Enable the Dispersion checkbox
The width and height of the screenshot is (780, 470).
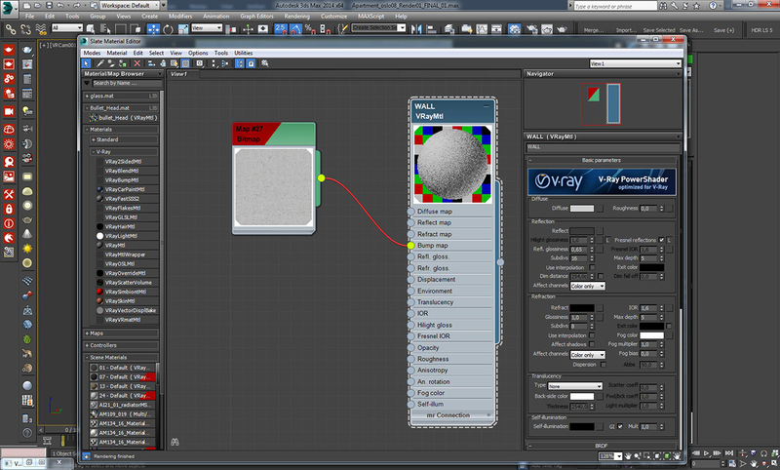coord(603,365)
